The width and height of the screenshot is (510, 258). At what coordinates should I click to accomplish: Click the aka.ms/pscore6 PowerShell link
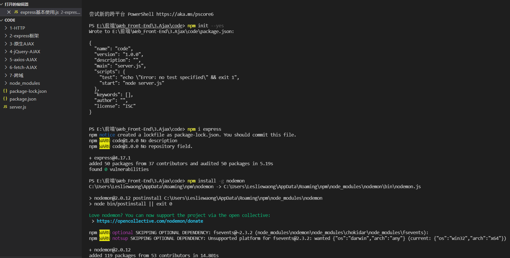(x=185, y=14)
